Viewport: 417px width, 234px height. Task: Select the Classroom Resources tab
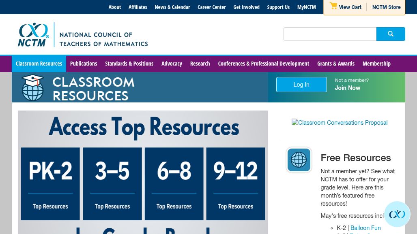point(39,64)
